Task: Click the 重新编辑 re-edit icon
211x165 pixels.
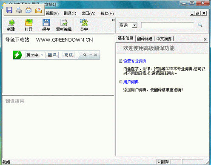Action: pyautogui.click(x=64, y=25)
